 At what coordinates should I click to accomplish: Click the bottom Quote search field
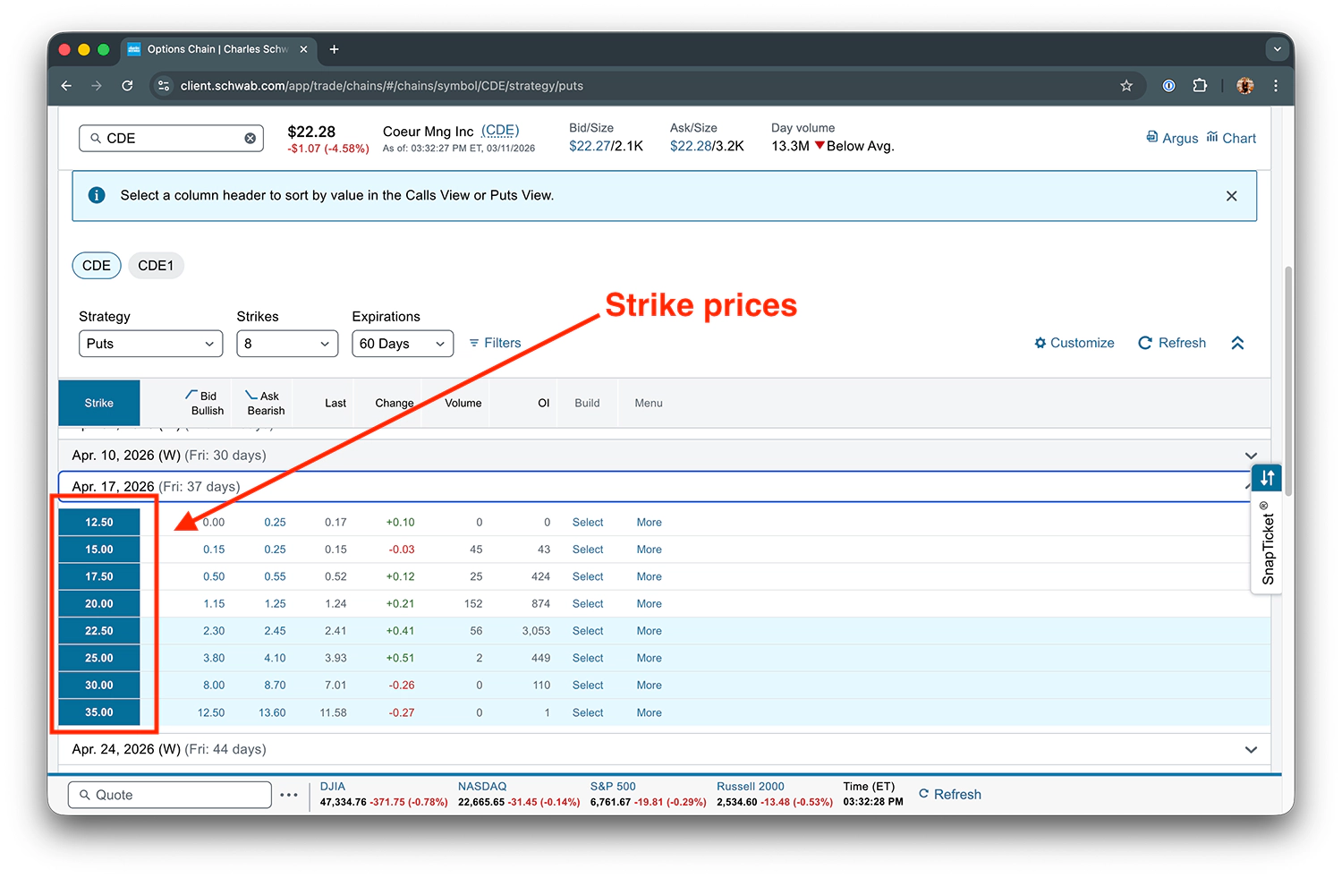coord(170,795)
